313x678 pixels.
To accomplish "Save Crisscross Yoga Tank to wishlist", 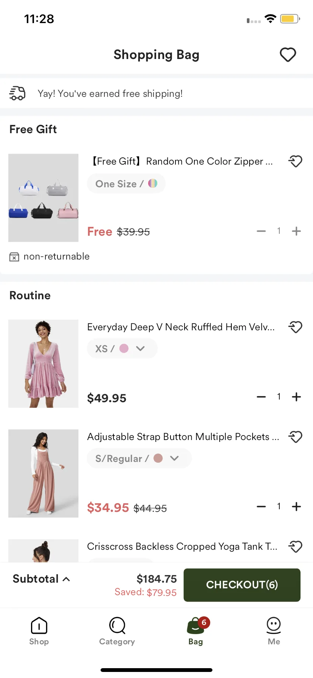I will [x=295, y=547].
